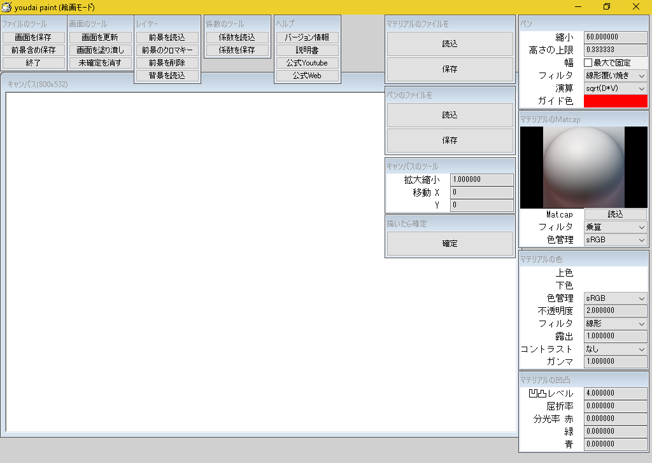Click the Matcap sphere preview thumbnail

583,167
